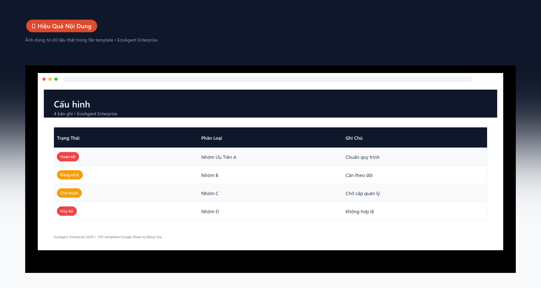Viewport: 541px width, 288px height.
Task: Select the Chuẩn quy trình note
Action: 362,157
